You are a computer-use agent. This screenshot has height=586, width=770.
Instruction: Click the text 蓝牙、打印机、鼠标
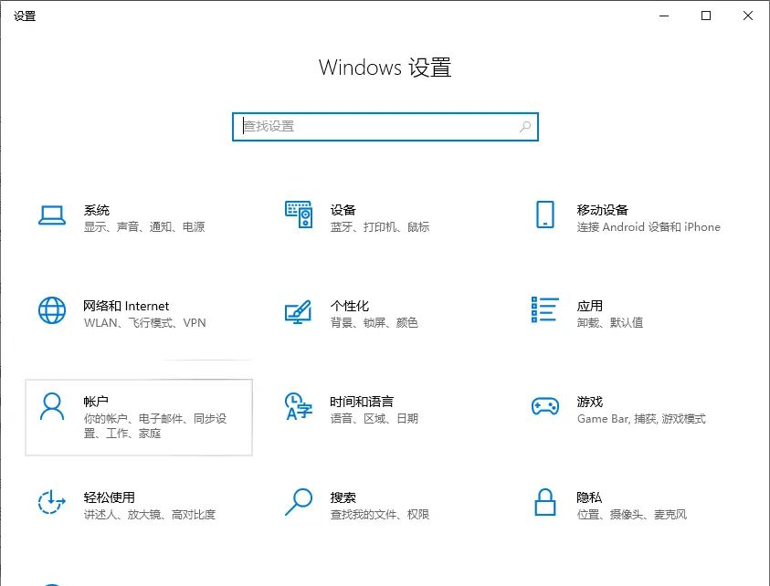tap(380, 226)
